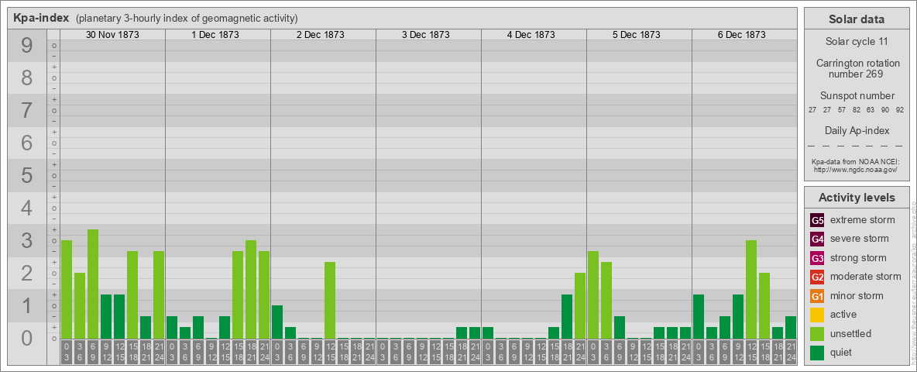Click the 2 Dec 0–3h bar
Image resolution: width=917 pixels, height=372 pixels.
click(x=277, y=322)
